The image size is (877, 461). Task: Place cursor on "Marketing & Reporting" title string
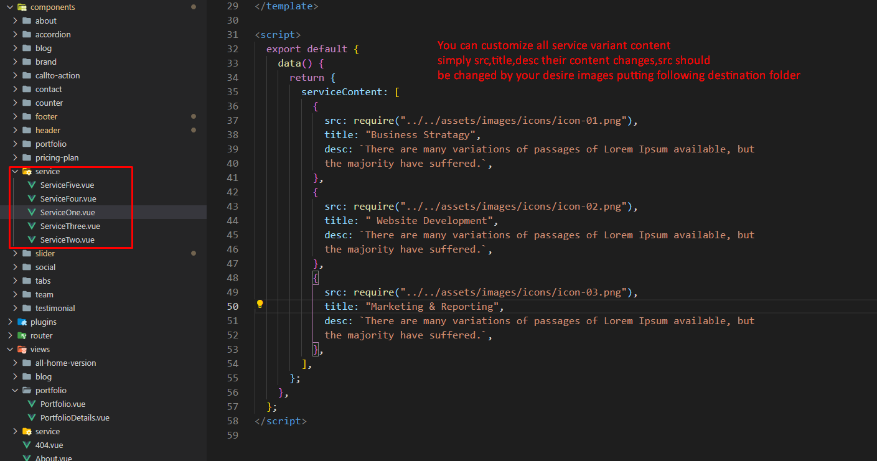pos(434,307)
